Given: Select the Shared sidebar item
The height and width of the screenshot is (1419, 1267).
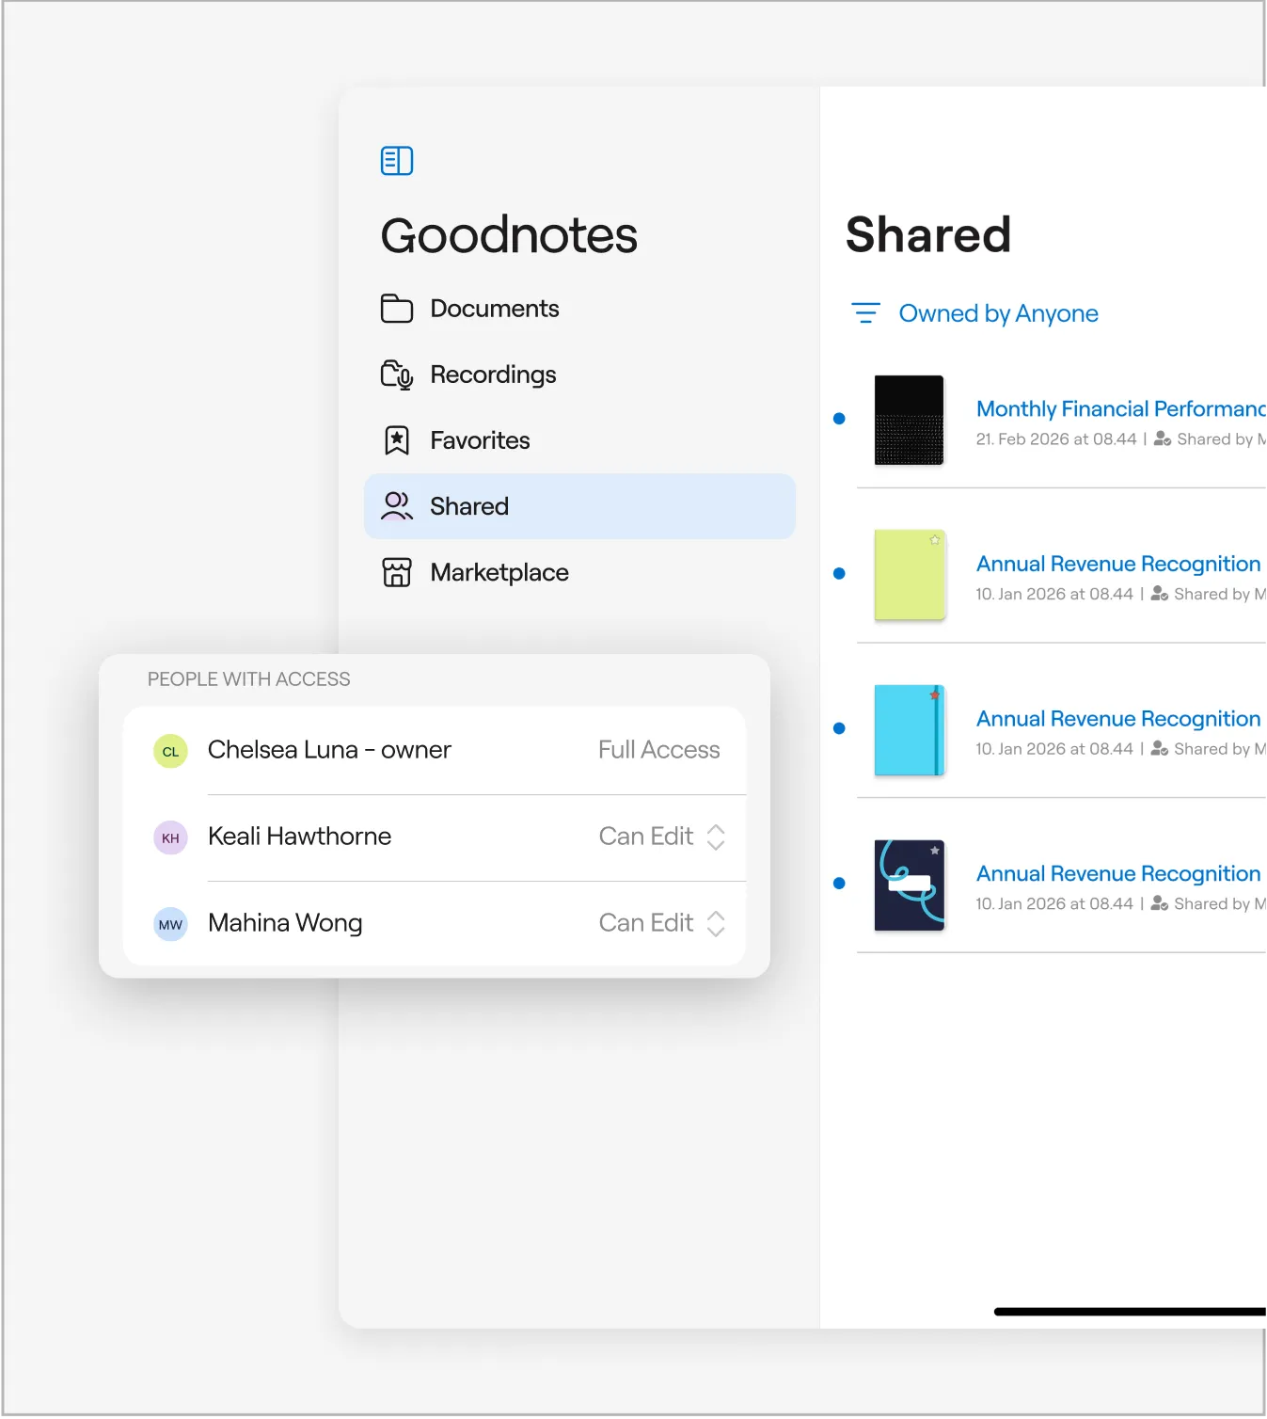Looking at the screenshot, I should click(579, 506).
